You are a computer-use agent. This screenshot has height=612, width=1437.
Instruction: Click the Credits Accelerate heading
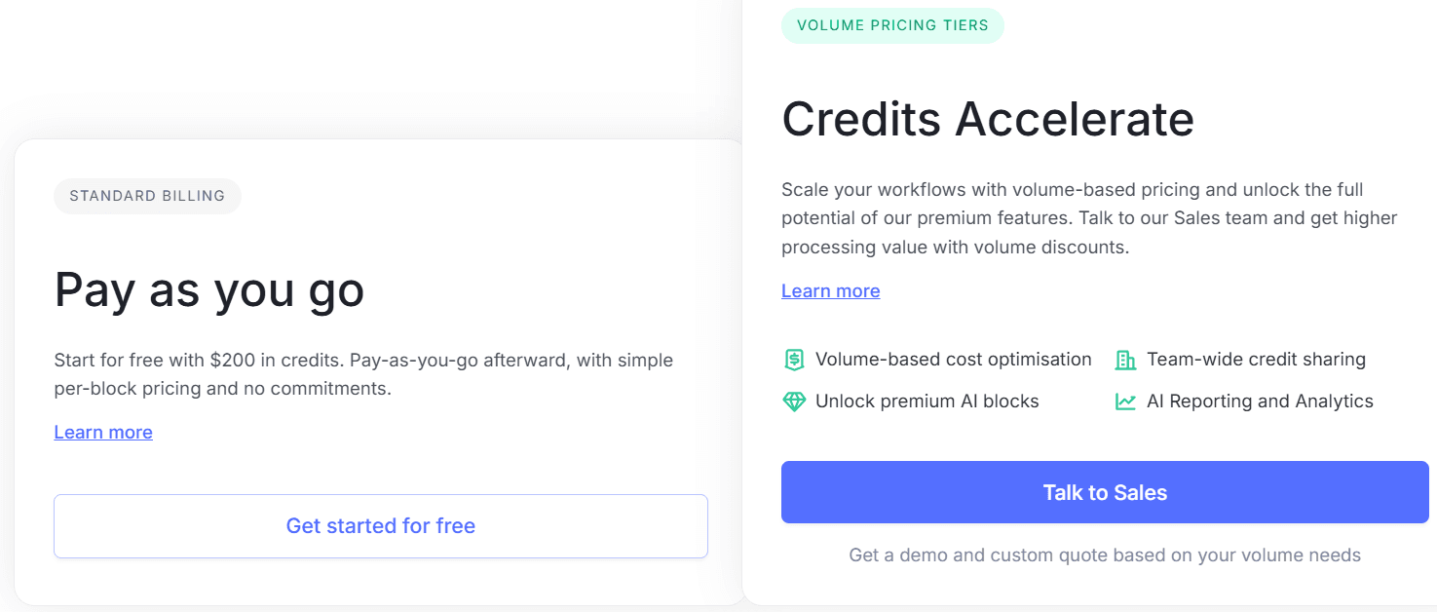coord(987,118)
